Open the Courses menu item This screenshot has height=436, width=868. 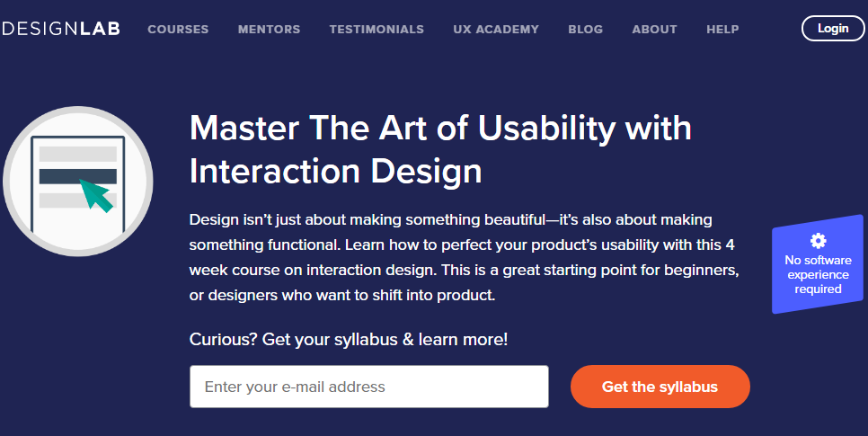[178, 30]
